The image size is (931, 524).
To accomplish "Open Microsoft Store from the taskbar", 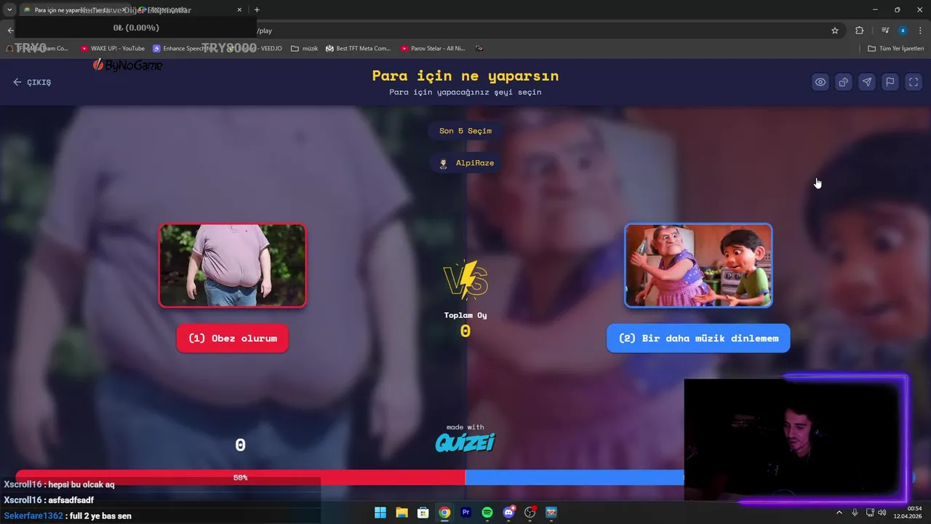I will 423,512.
